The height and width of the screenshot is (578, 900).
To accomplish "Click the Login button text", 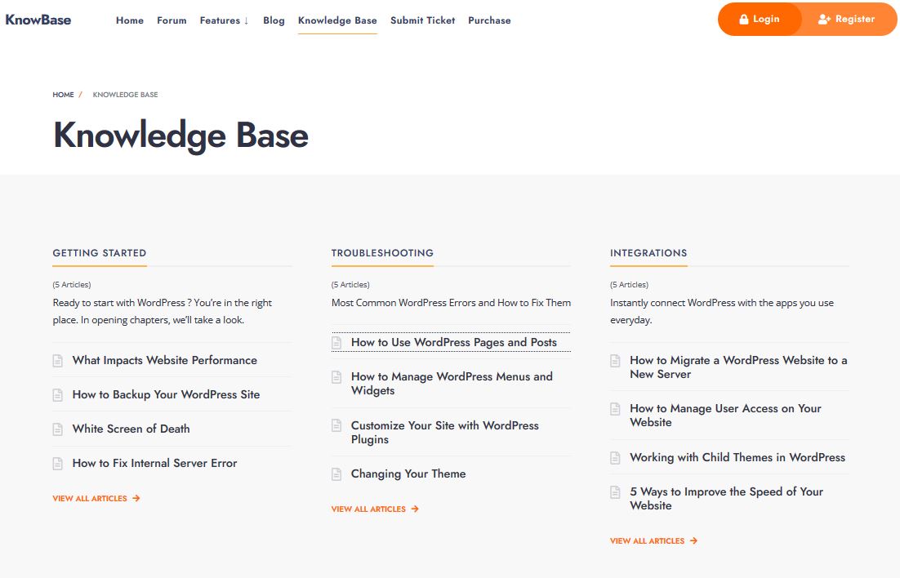I will tap(766, 19).
